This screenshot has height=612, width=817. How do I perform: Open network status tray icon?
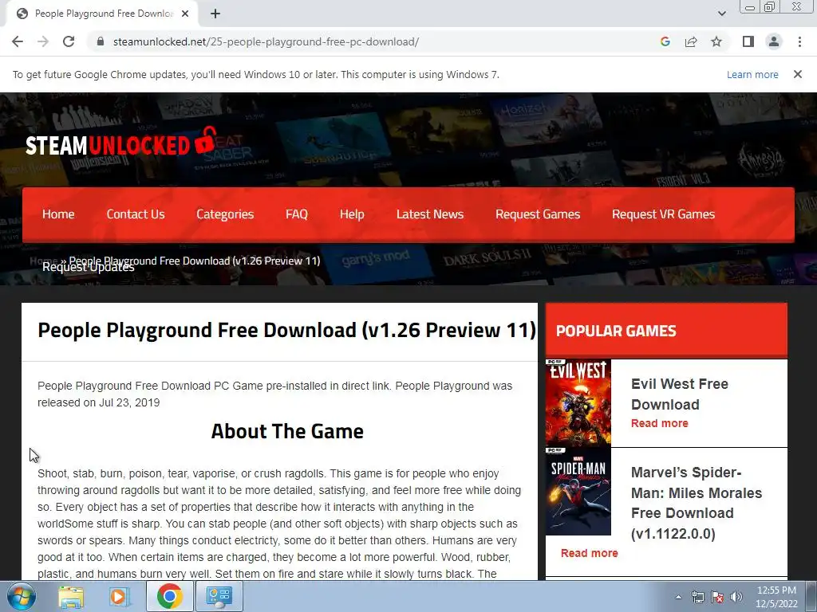[697, 597]
